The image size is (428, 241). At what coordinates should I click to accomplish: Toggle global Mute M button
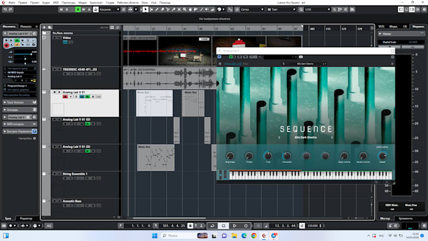click(x=61, y=9)
